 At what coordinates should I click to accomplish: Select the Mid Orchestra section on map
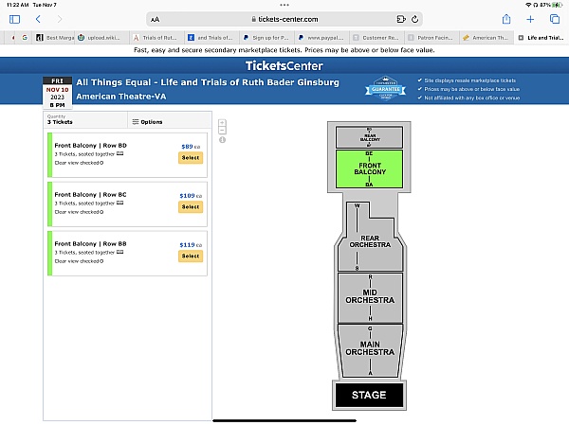point(370,298)
